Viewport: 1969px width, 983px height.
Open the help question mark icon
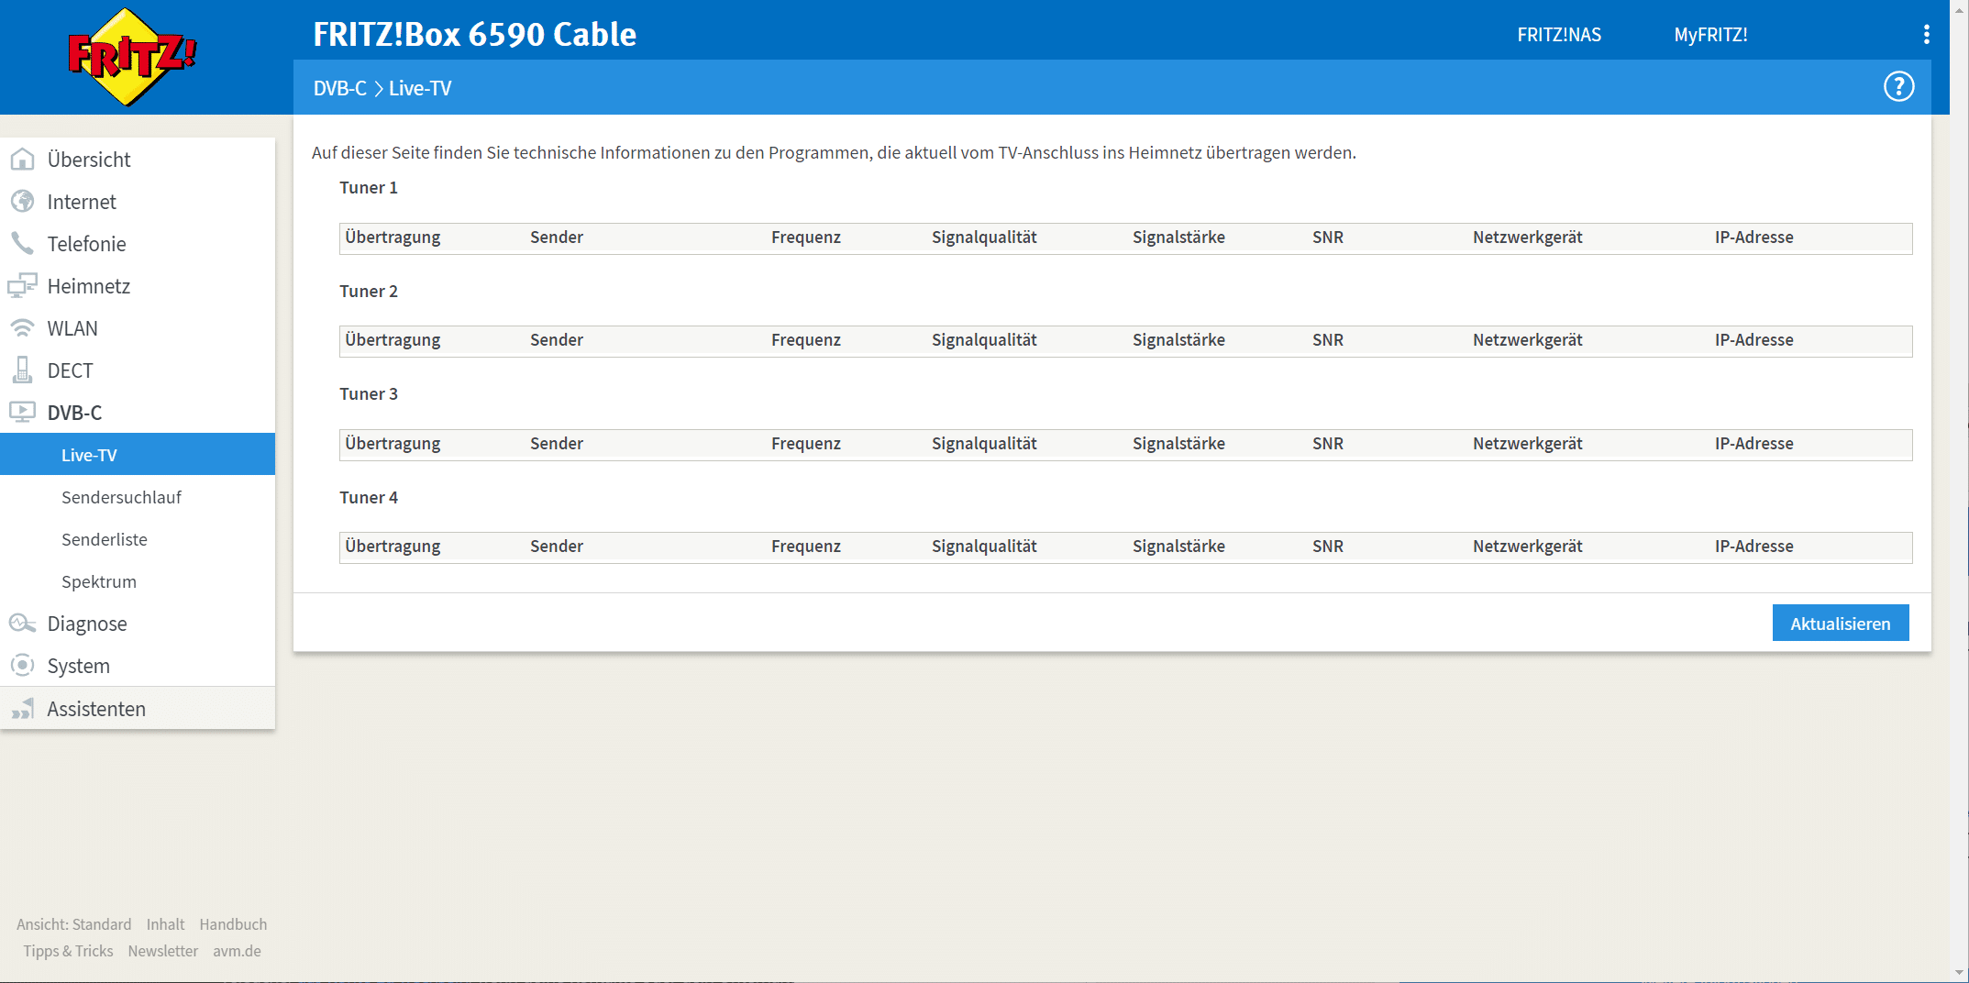coord(1898,87)
